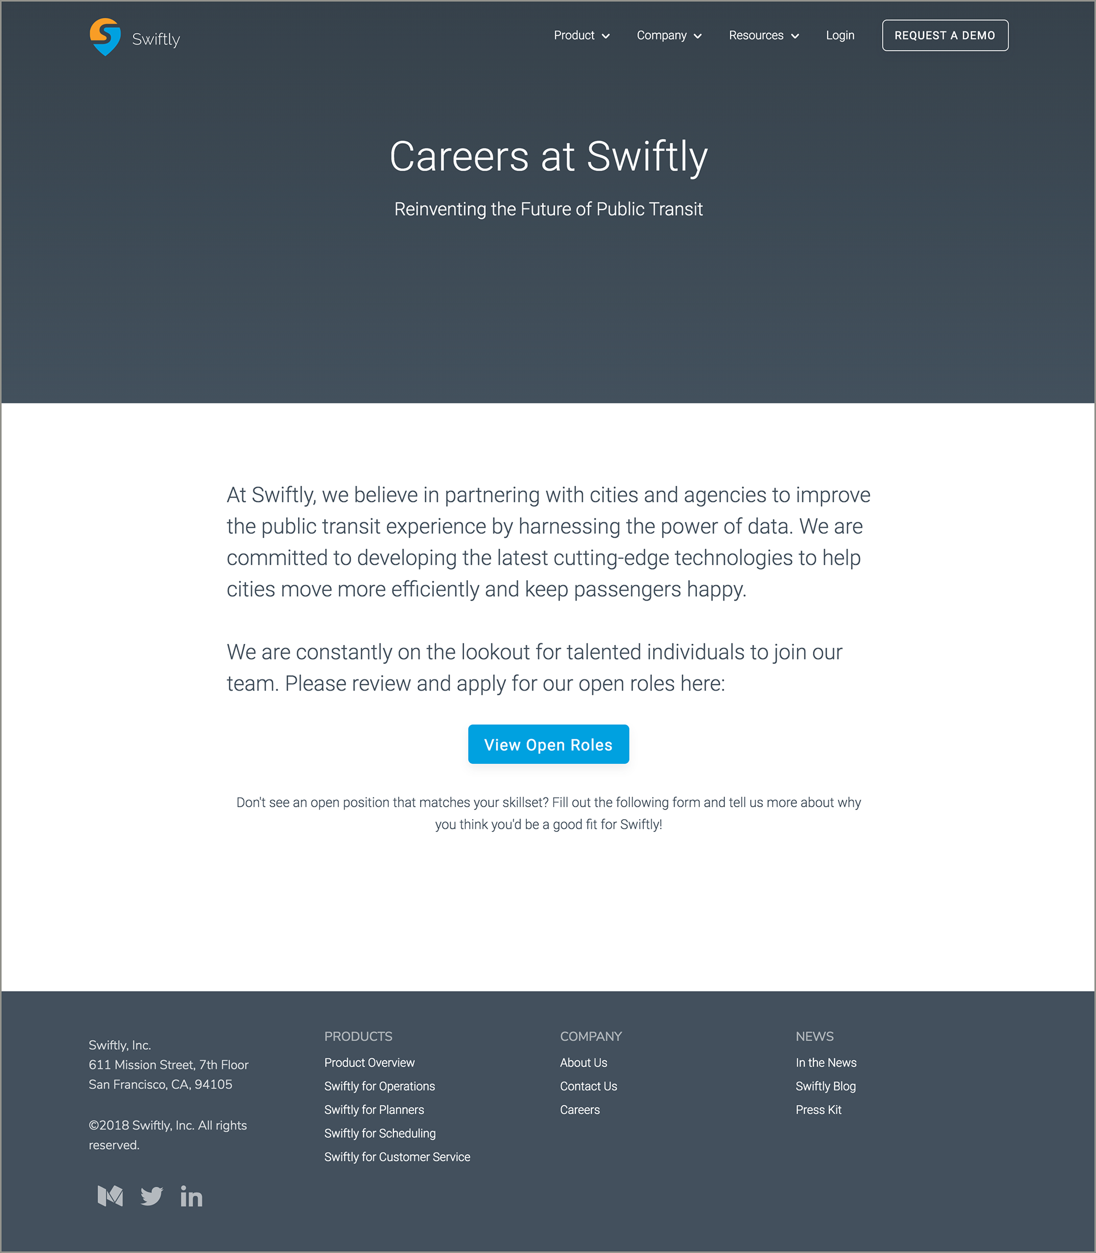1096x1253 pixels.
Task: Open the LinkedIn icon in footer
Action: (x=191, y=1196)
